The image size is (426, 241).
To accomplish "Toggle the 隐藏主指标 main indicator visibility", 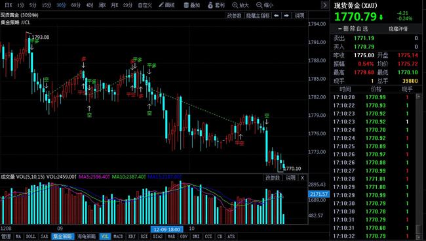I will 258,16.
